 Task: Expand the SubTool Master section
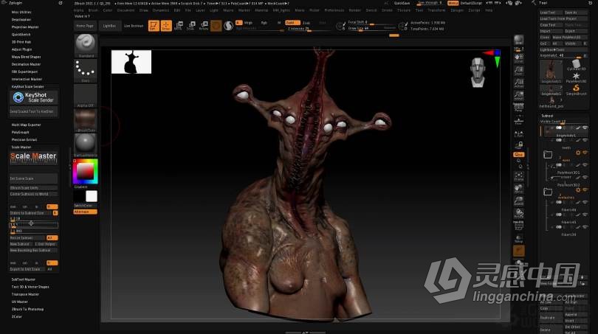[x=24, y=279]
